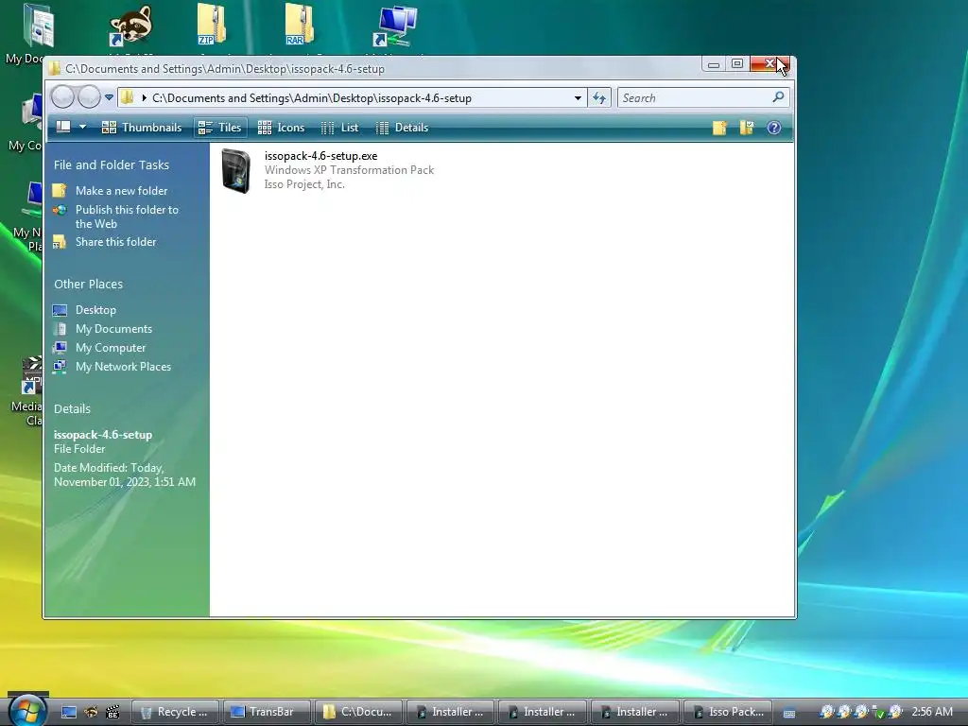The image size is (968, 726).
Task: Select the RAR archive desktop icon
Action: tap(300, 25)
